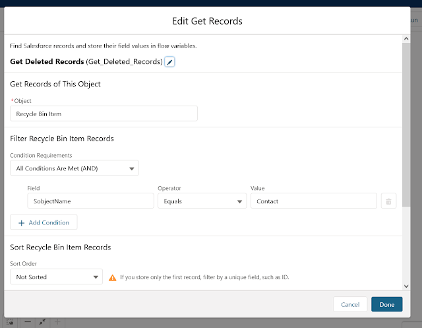This screenshot has height=328, width=422.
Task: Open the Operator Equals dropdown
Action: click(202, 201)
